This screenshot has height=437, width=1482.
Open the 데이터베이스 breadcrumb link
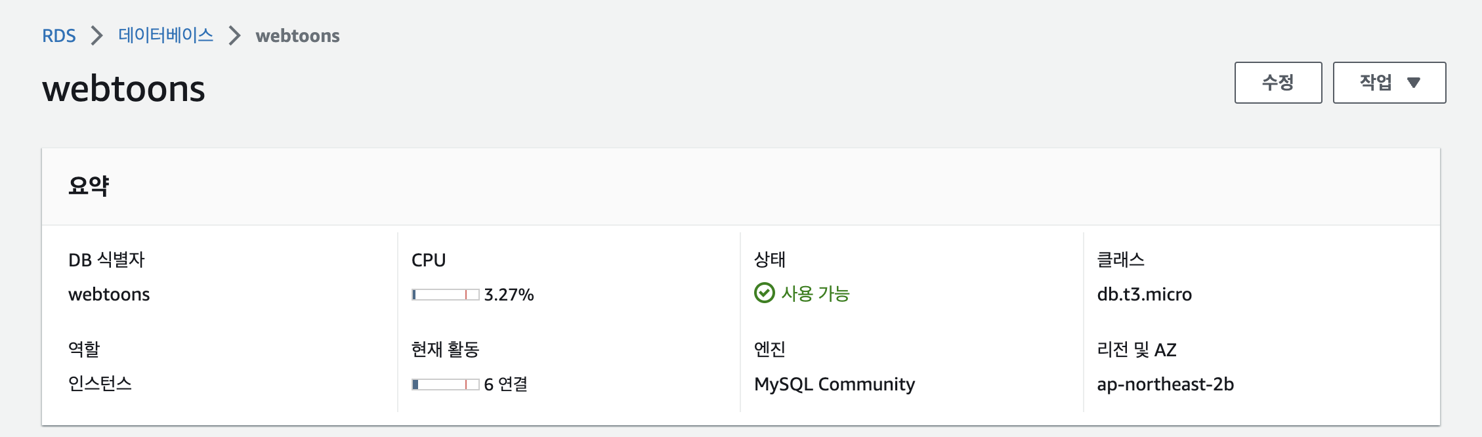coord(166,35)
